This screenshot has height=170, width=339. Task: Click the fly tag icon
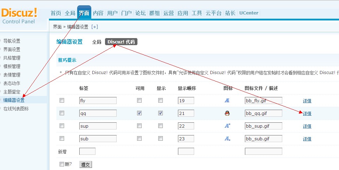click(227, 101)
